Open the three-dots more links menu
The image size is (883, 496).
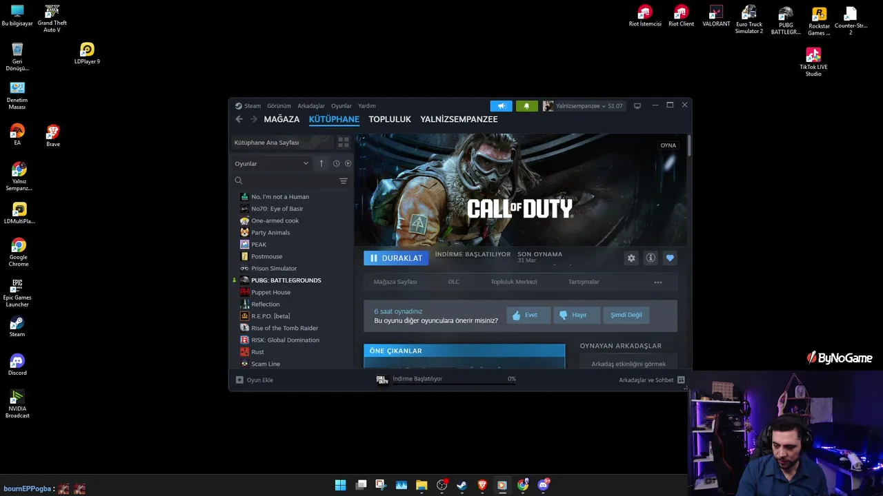tap(658, 282)
